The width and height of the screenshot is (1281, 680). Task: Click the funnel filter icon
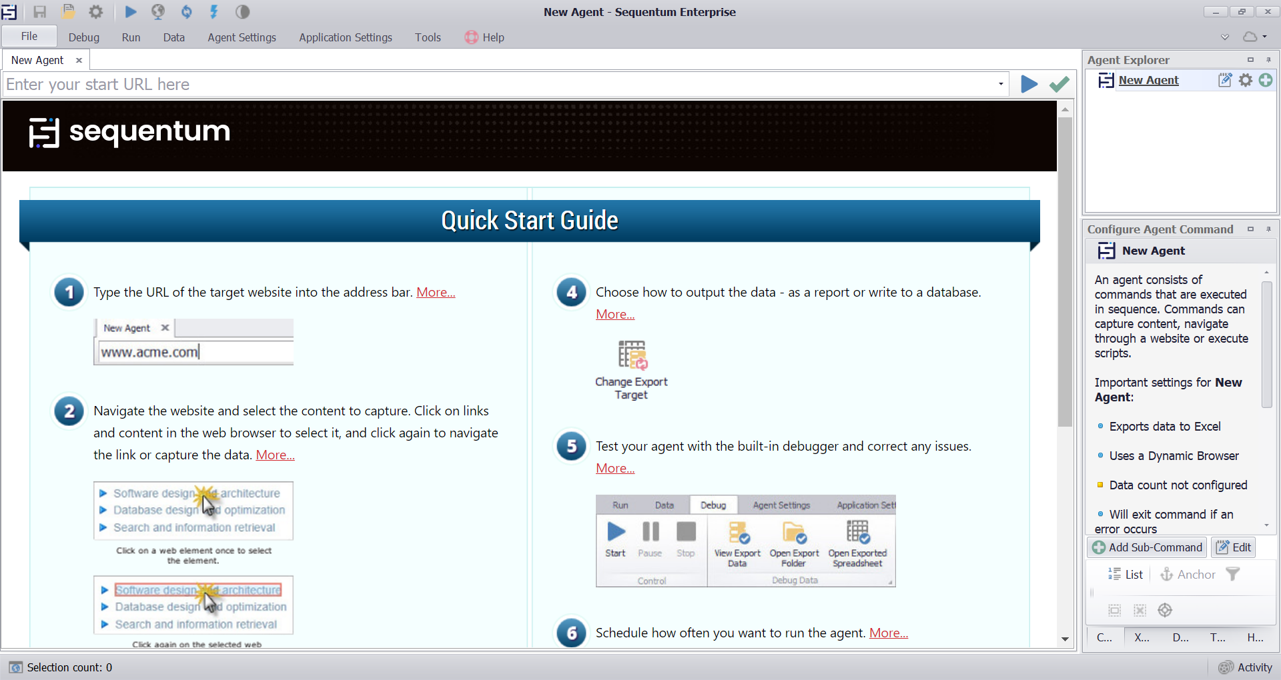tap(1233, 574)
